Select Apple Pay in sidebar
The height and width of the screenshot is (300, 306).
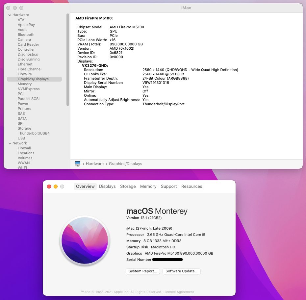[26, 25]
